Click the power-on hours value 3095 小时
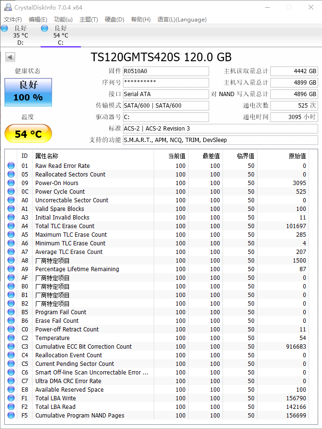 (294, 117)
